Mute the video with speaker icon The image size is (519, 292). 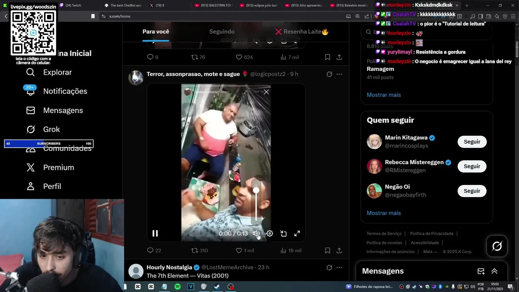point(256,234)
